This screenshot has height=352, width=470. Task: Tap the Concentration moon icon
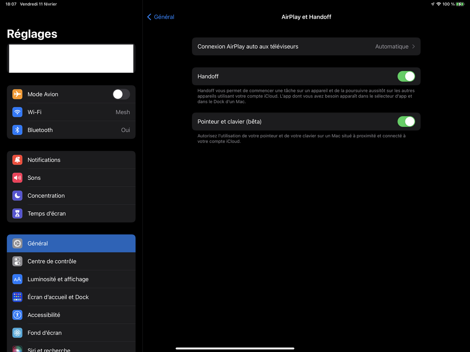click(17, 196)
